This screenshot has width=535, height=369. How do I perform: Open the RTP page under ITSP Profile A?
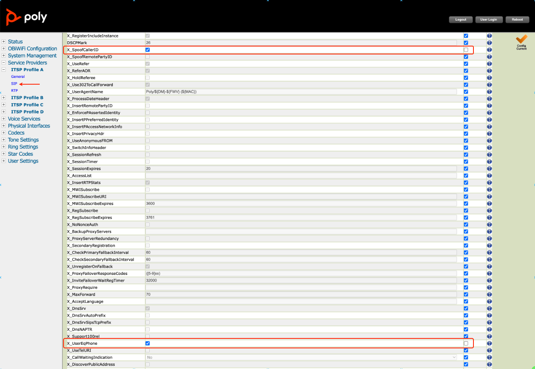pos(14,91)
